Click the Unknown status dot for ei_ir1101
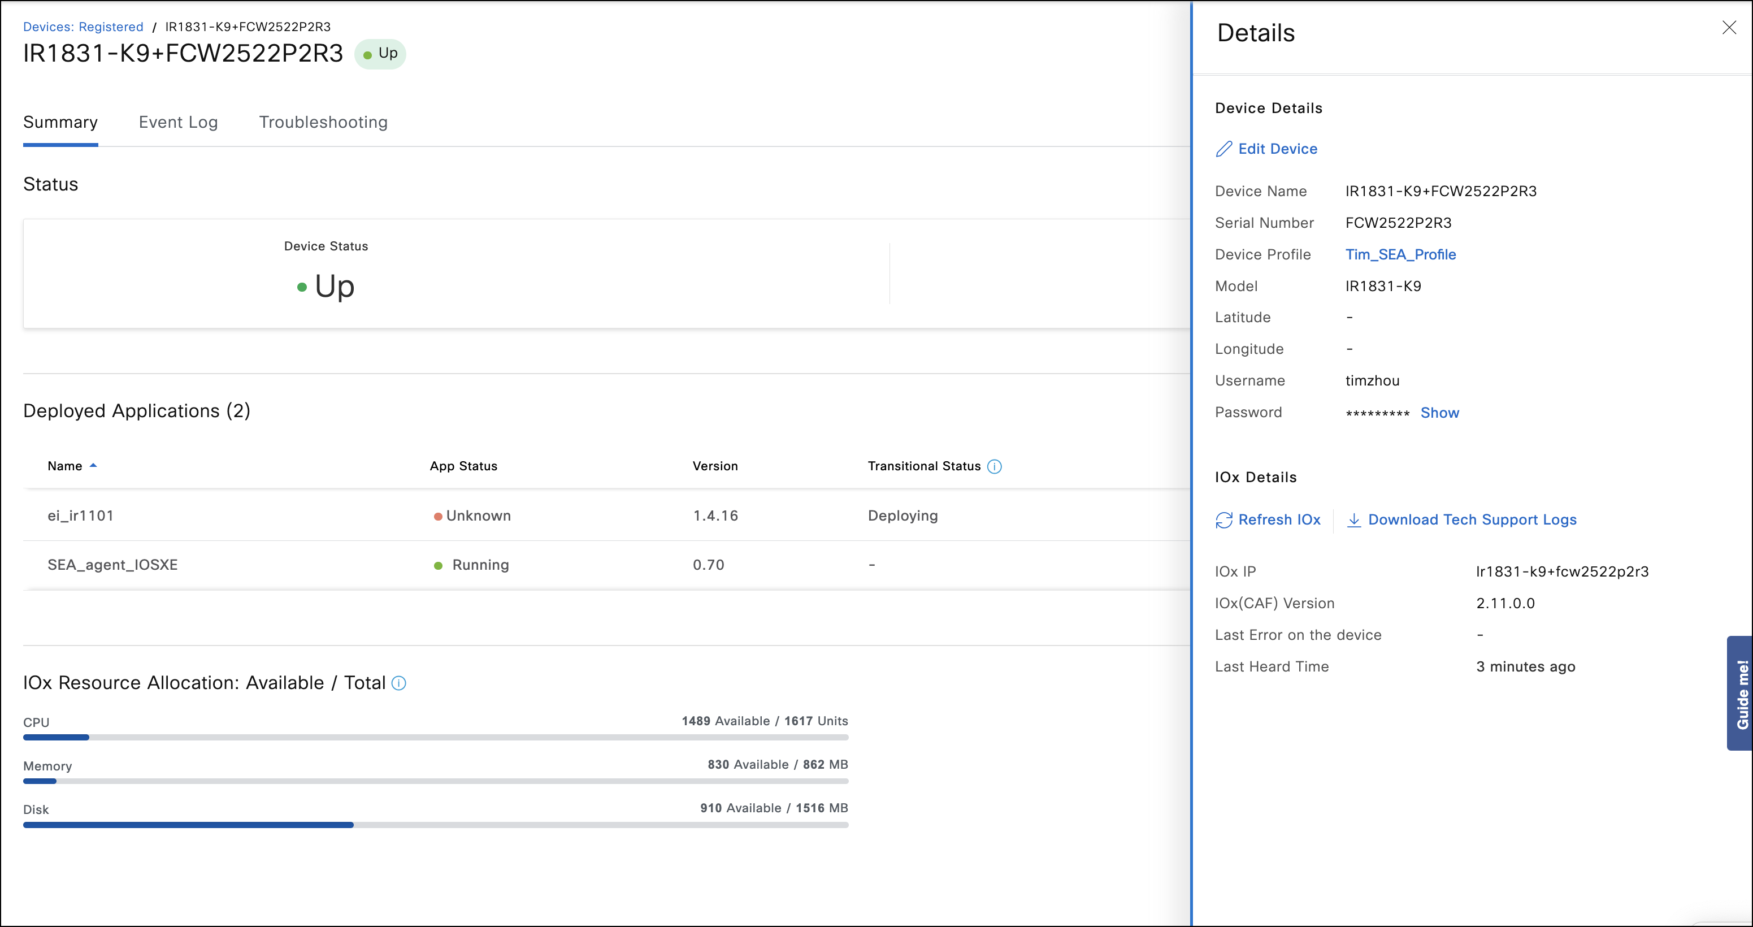 point(439,516)
